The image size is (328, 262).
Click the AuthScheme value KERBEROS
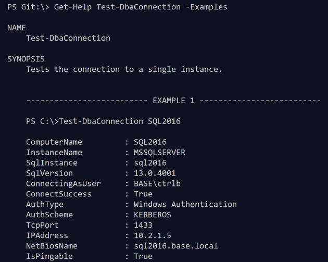(x=152, y=215)
